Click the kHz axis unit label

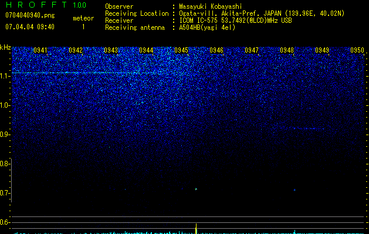point(5,47)
